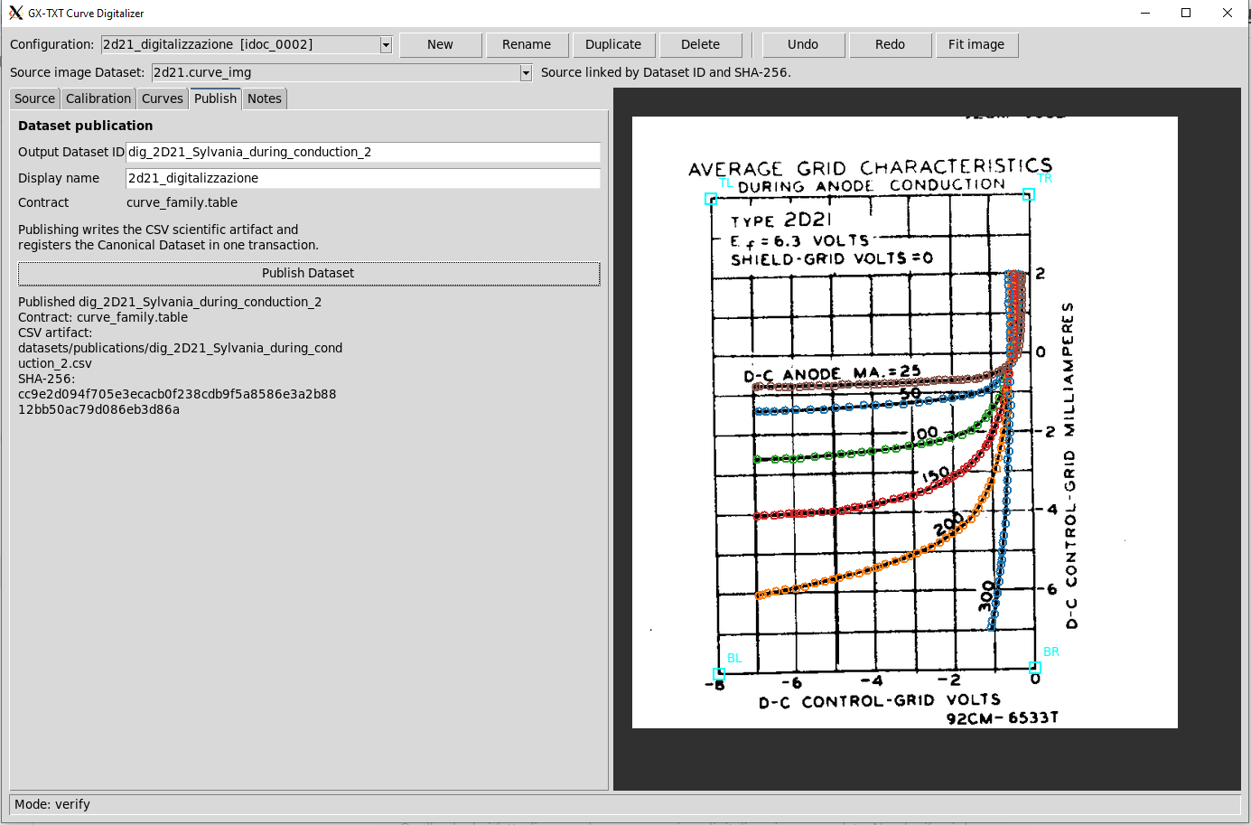The image size is (1251, 825).
Task: Go to the Curves tab
Action: 163,98
